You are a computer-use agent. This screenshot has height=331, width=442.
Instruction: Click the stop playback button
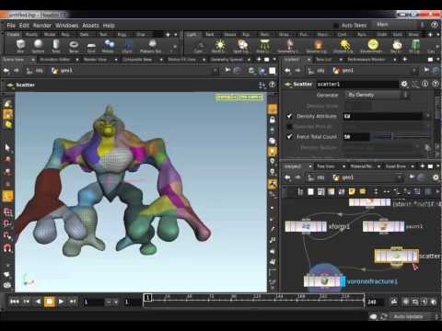coord(49,302)
